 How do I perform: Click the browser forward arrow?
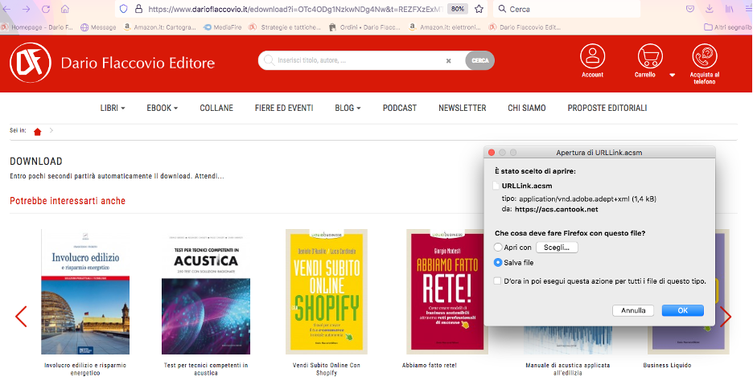pyautogui.click(x=26, y=9)
